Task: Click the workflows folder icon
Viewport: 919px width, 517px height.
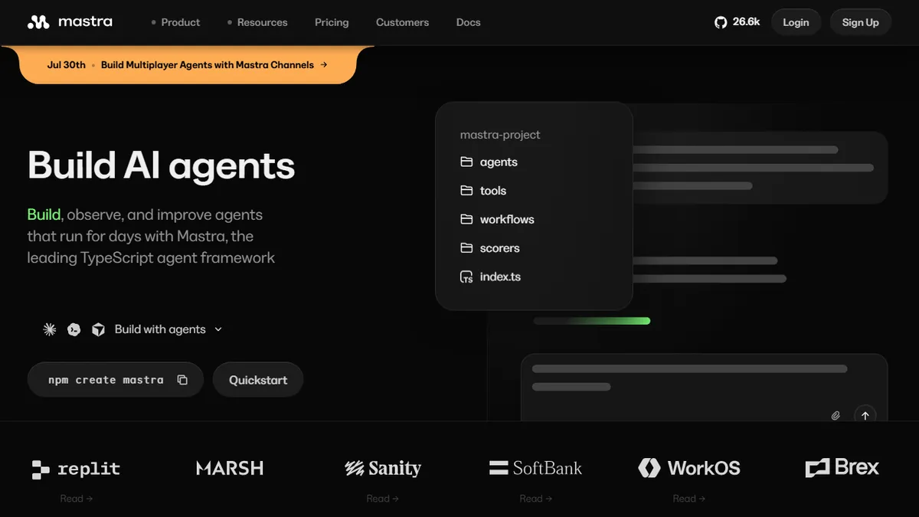Action: (x=466, y=220)
